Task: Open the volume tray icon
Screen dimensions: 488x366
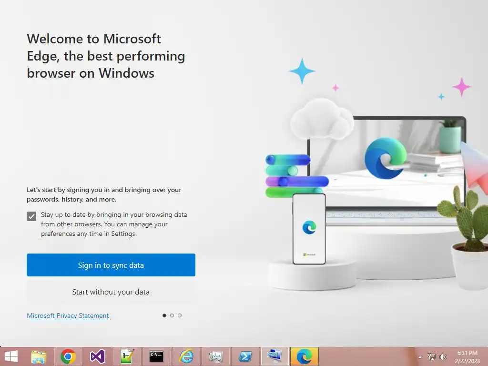Action: point(443,357)
